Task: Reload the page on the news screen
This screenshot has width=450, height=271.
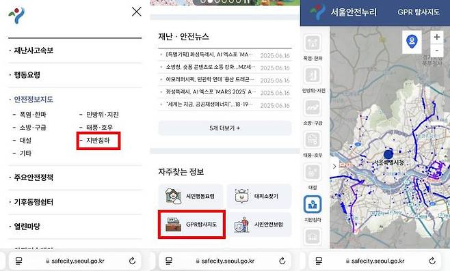Action: tap(282, 261)
